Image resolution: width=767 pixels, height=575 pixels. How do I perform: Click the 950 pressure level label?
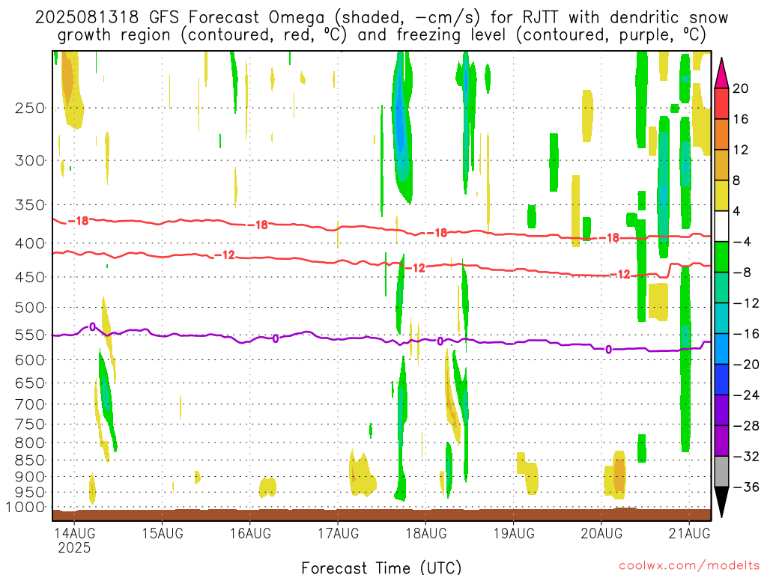coord(30,493)
